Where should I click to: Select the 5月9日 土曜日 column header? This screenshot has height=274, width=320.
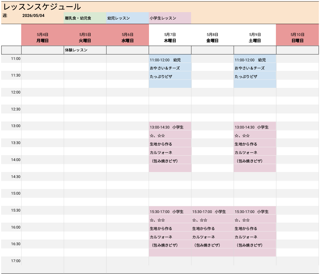(x=255, y=38)
